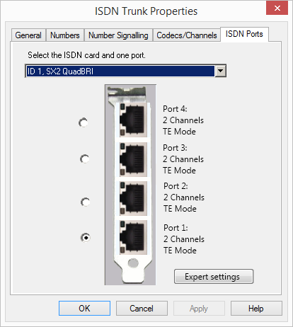
Task: Open Expert settings
Action: [x=214, y=276]
